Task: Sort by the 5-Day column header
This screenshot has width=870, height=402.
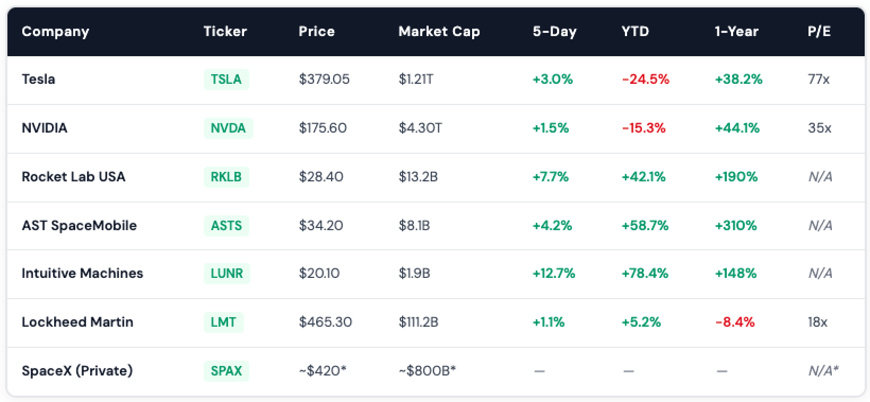Action: [554, 32]
